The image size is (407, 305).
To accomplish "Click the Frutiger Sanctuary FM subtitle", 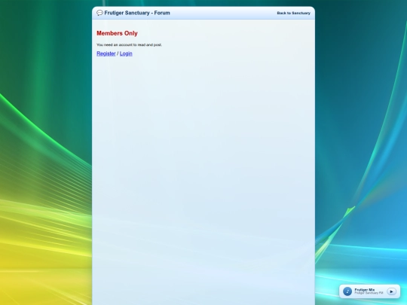I will 369,293.
